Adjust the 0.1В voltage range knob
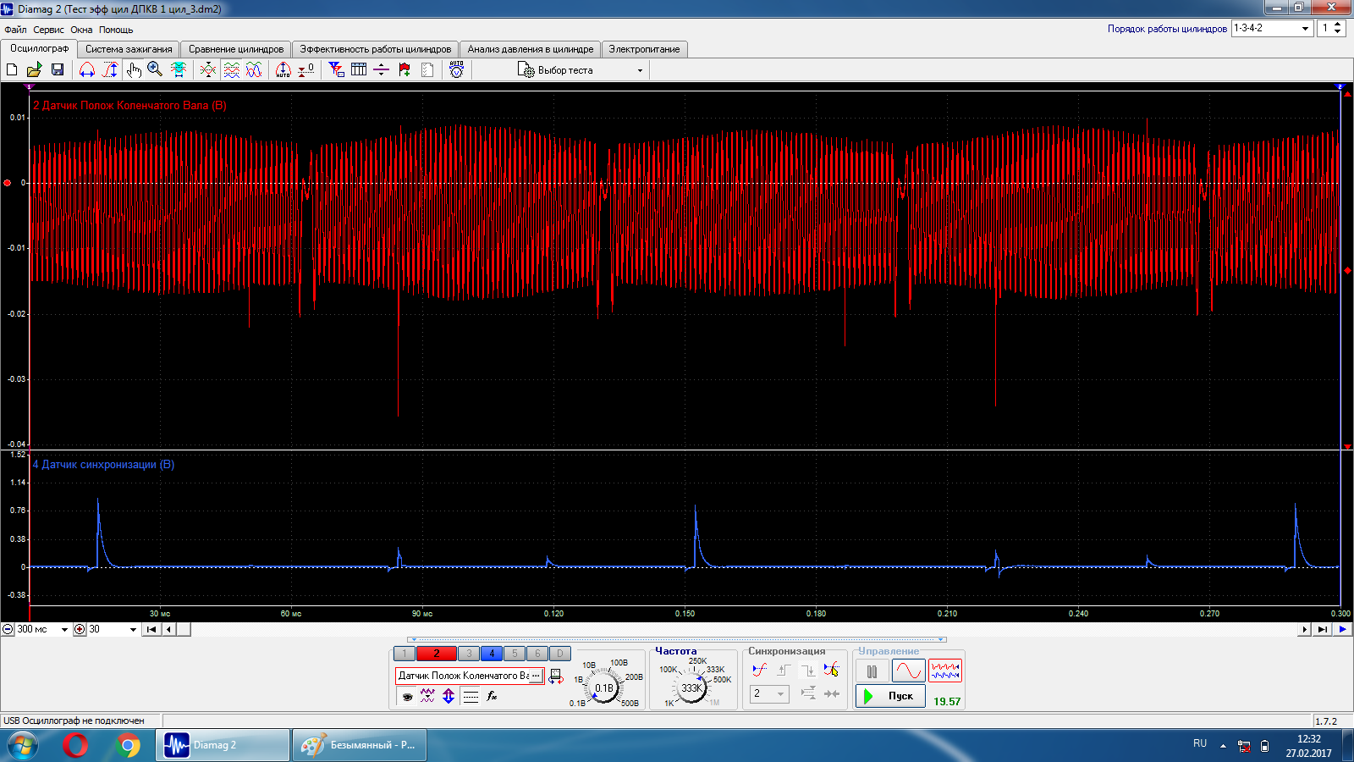The width and height of the screenshot is (1354, 762). click(x=604, y=688)
